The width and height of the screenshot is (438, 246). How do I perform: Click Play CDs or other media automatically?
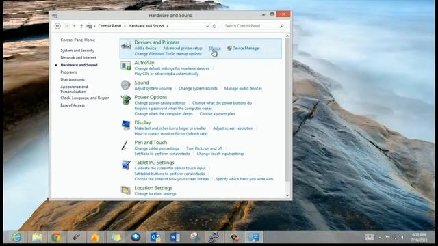click(166, 74)
